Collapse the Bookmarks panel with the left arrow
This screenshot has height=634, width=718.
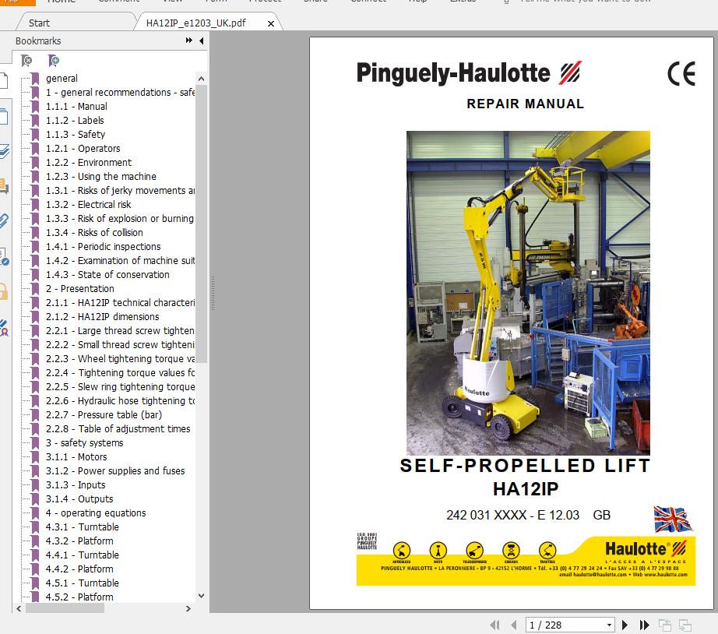pos(201,42)
